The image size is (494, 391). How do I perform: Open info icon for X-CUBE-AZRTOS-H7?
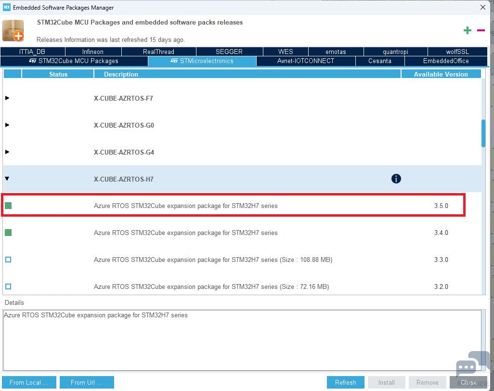coord(396,179)
